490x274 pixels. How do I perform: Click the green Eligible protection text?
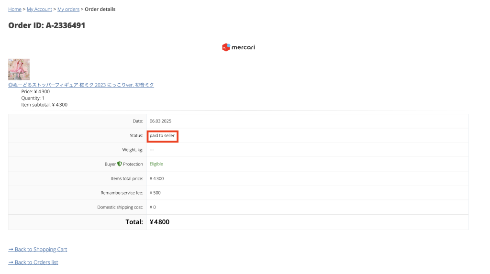point(156,164)
